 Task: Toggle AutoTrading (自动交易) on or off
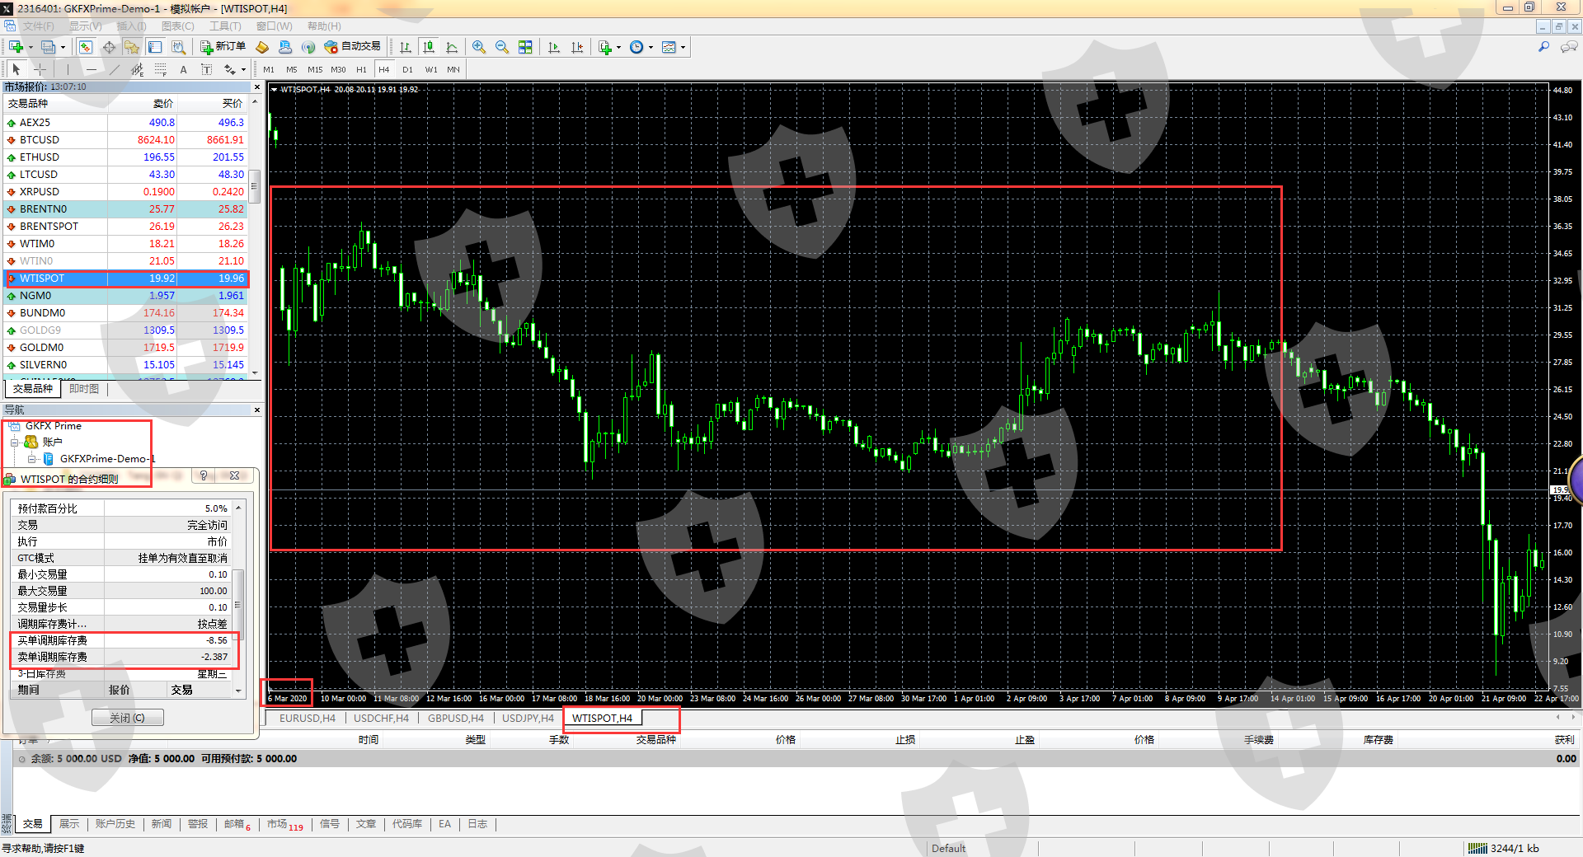tap(353, 47)
